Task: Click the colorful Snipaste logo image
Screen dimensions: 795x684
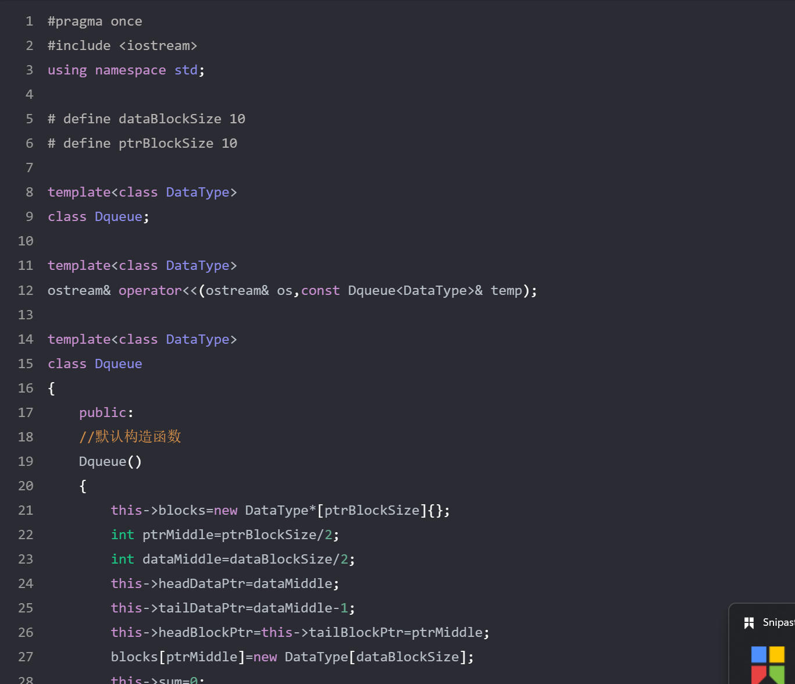Action: (768, 664)
